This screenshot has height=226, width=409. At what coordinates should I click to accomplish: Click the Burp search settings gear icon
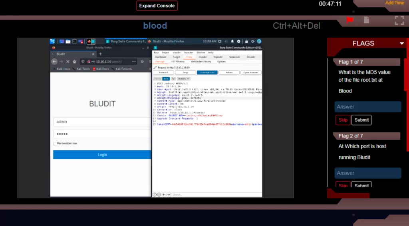(x=159, y=195)
